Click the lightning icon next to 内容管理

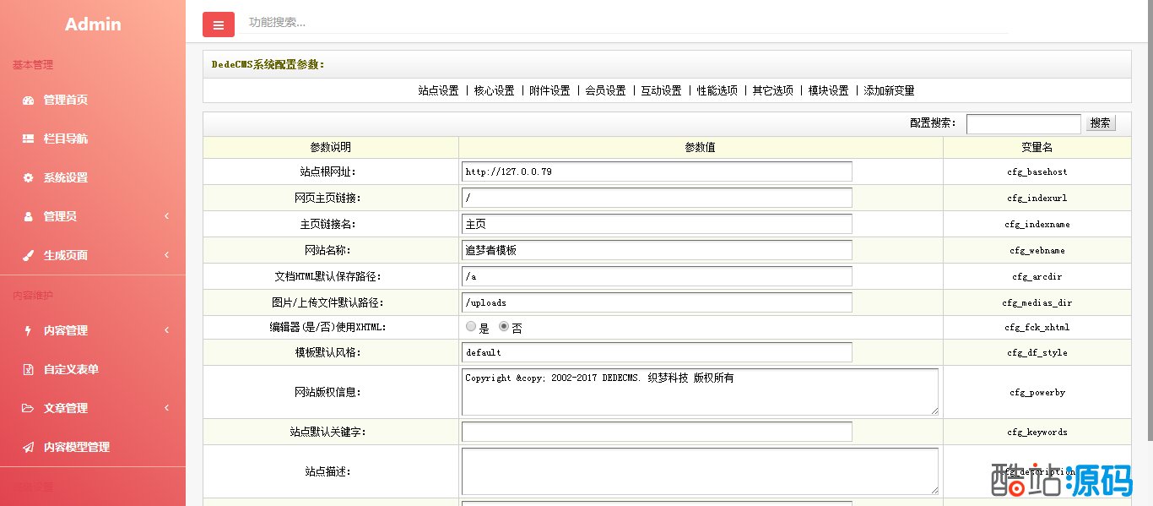pos(28,330)
